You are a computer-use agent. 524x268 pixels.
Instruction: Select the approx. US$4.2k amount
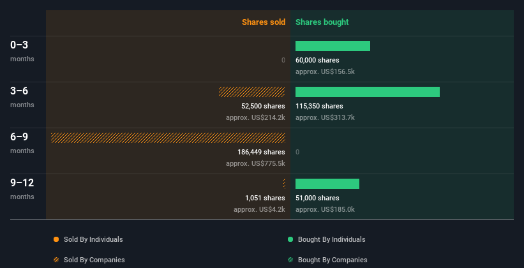tap(259, 209)
